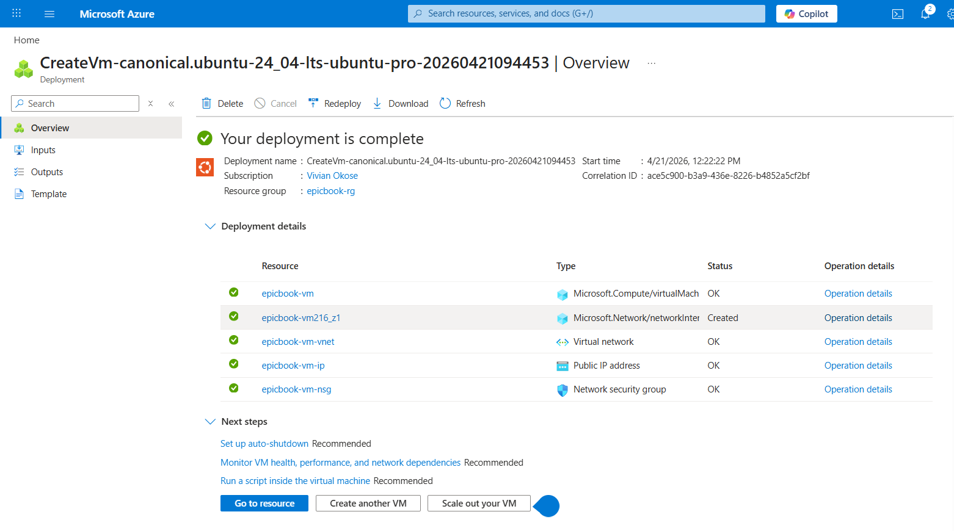Click the Create another VM button
Screen dimensions: 954x531
[368, 504]
